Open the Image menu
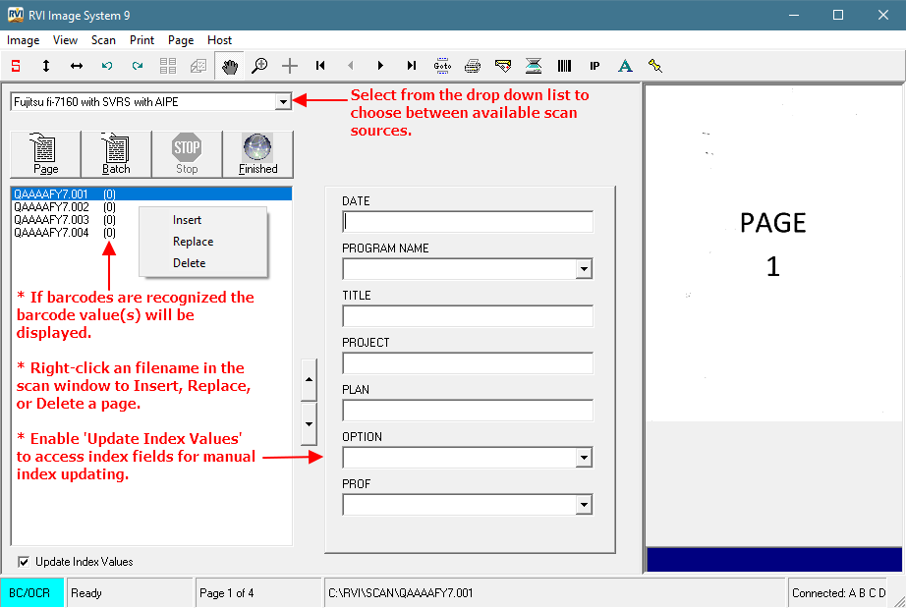Image resolution: width=906 pixels, height=608 pixels. point(24,40)
